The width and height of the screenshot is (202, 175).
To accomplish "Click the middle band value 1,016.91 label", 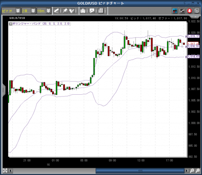I will tap(194, 46).
